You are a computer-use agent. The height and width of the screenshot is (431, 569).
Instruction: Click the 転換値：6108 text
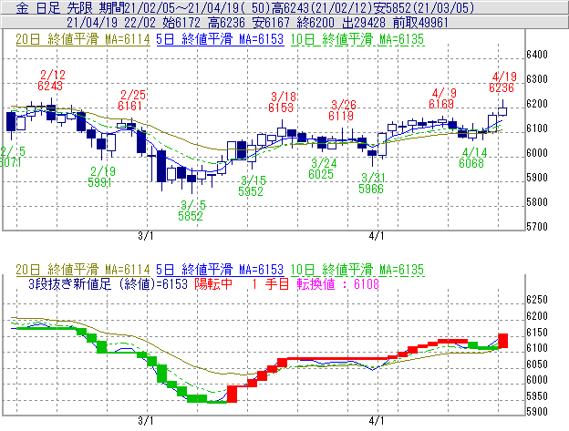[337, 283]
